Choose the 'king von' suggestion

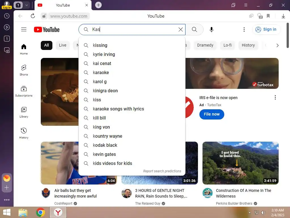click(x=132, y=127)
